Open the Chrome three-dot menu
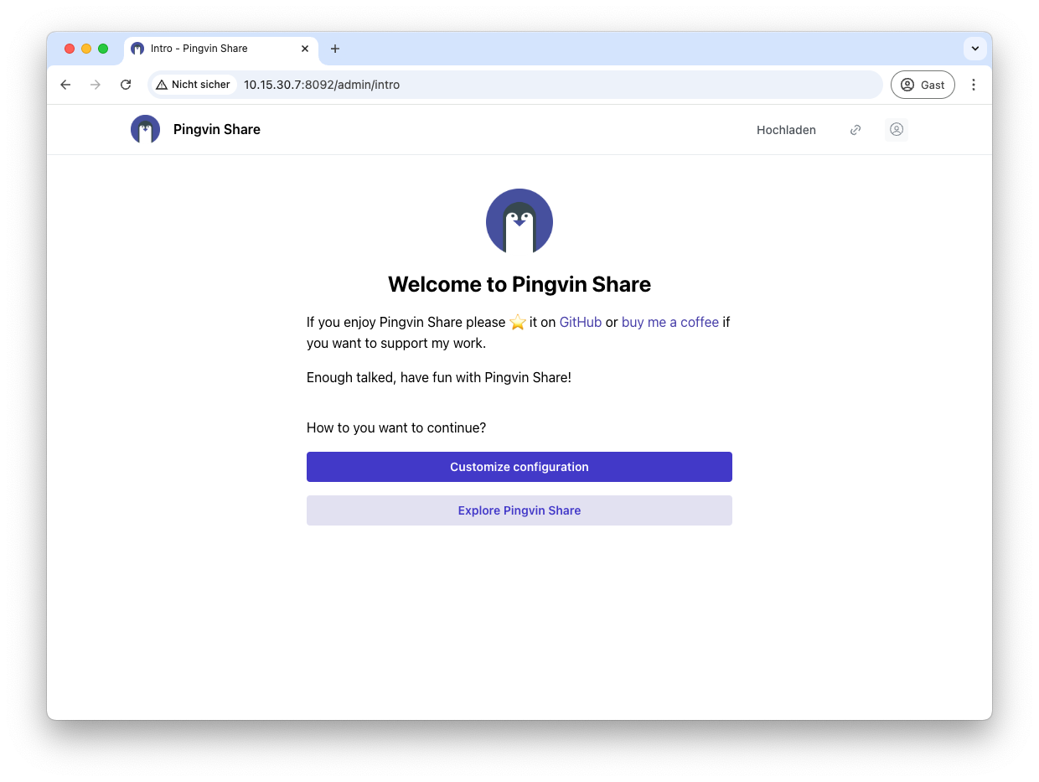The height and width of the screenshot is (782, 1039). tap(973, 85)
